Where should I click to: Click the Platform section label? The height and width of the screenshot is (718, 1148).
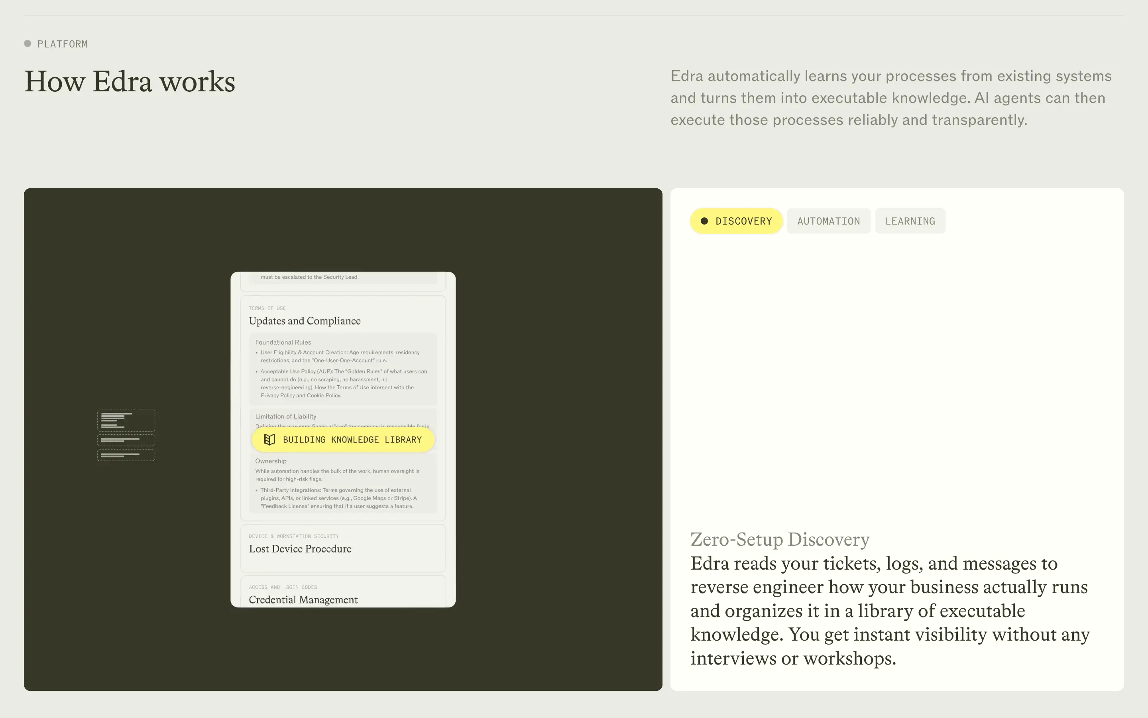tap(63, 44)
